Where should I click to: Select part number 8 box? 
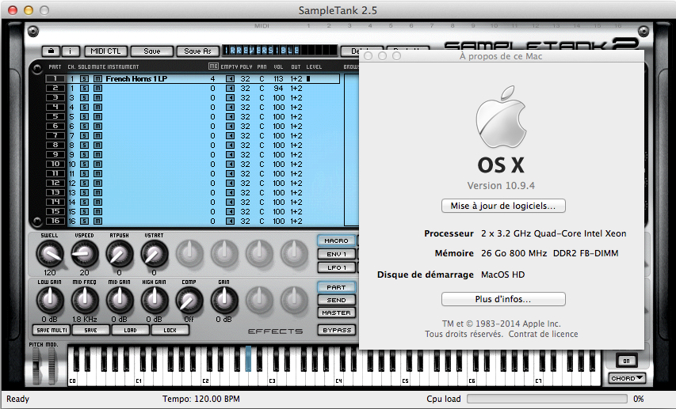point(55,145)
